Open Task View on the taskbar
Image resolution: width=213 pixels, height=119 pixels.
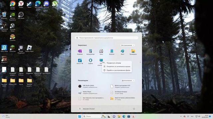point(109,116)
